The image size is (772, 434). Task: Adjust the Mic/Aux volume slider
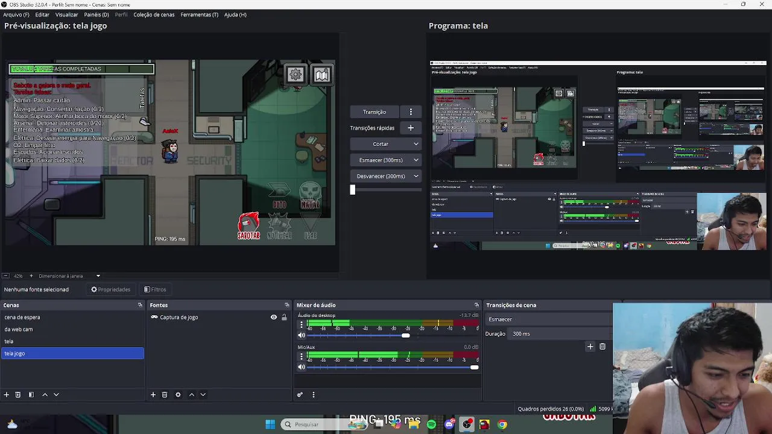475,366
